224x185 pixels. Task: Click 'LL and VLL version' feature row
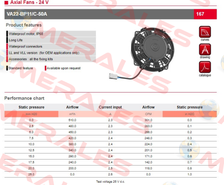(x=51, y=53)
